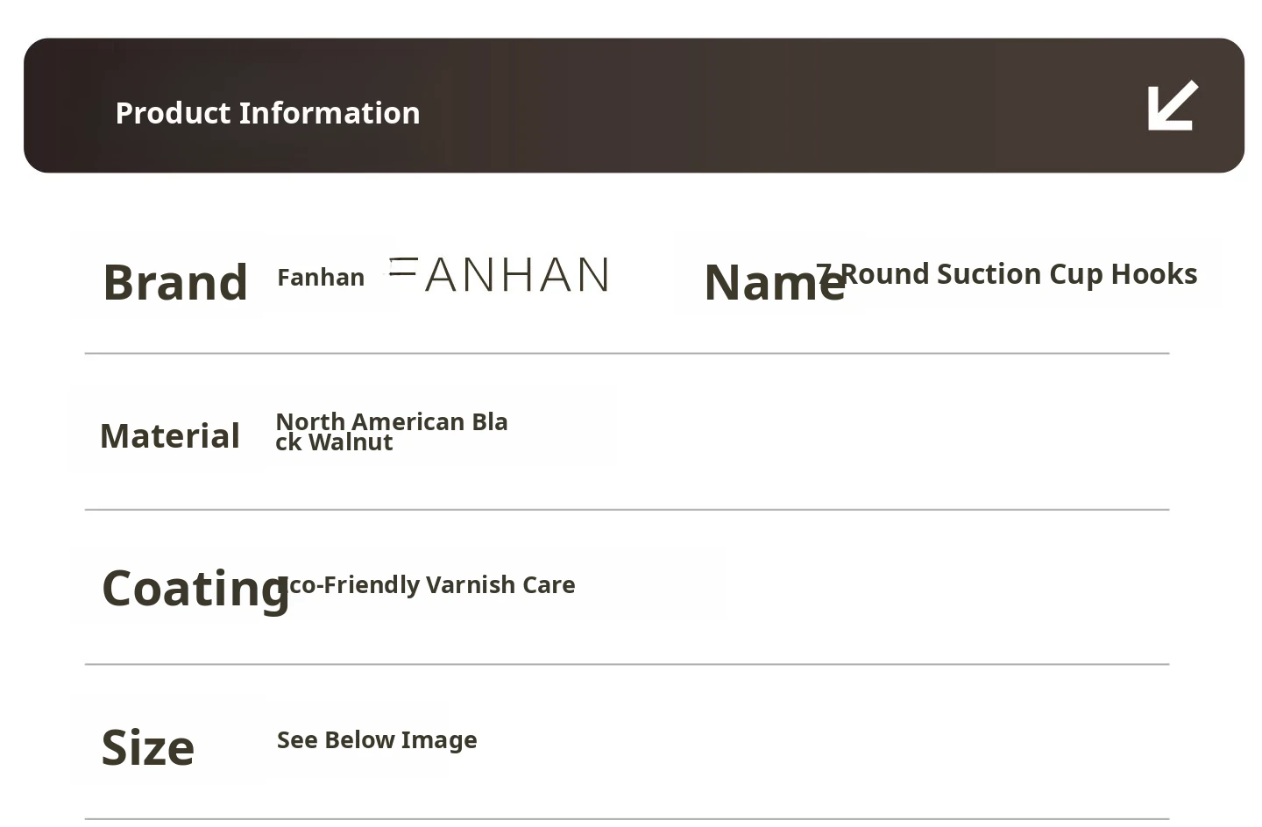Viewport: 1262px width, 827px height.
Task: Click the divider line below Coating row
Action: [627, 664]
